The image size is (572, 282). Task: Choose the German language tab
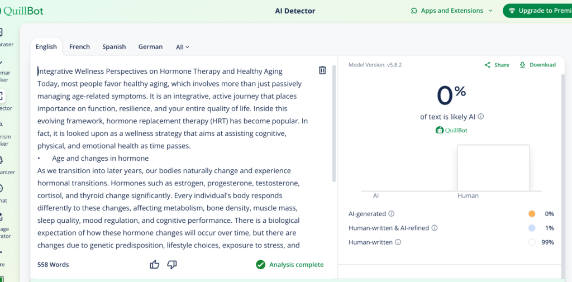pyautogui.click(x=150, y=47)
